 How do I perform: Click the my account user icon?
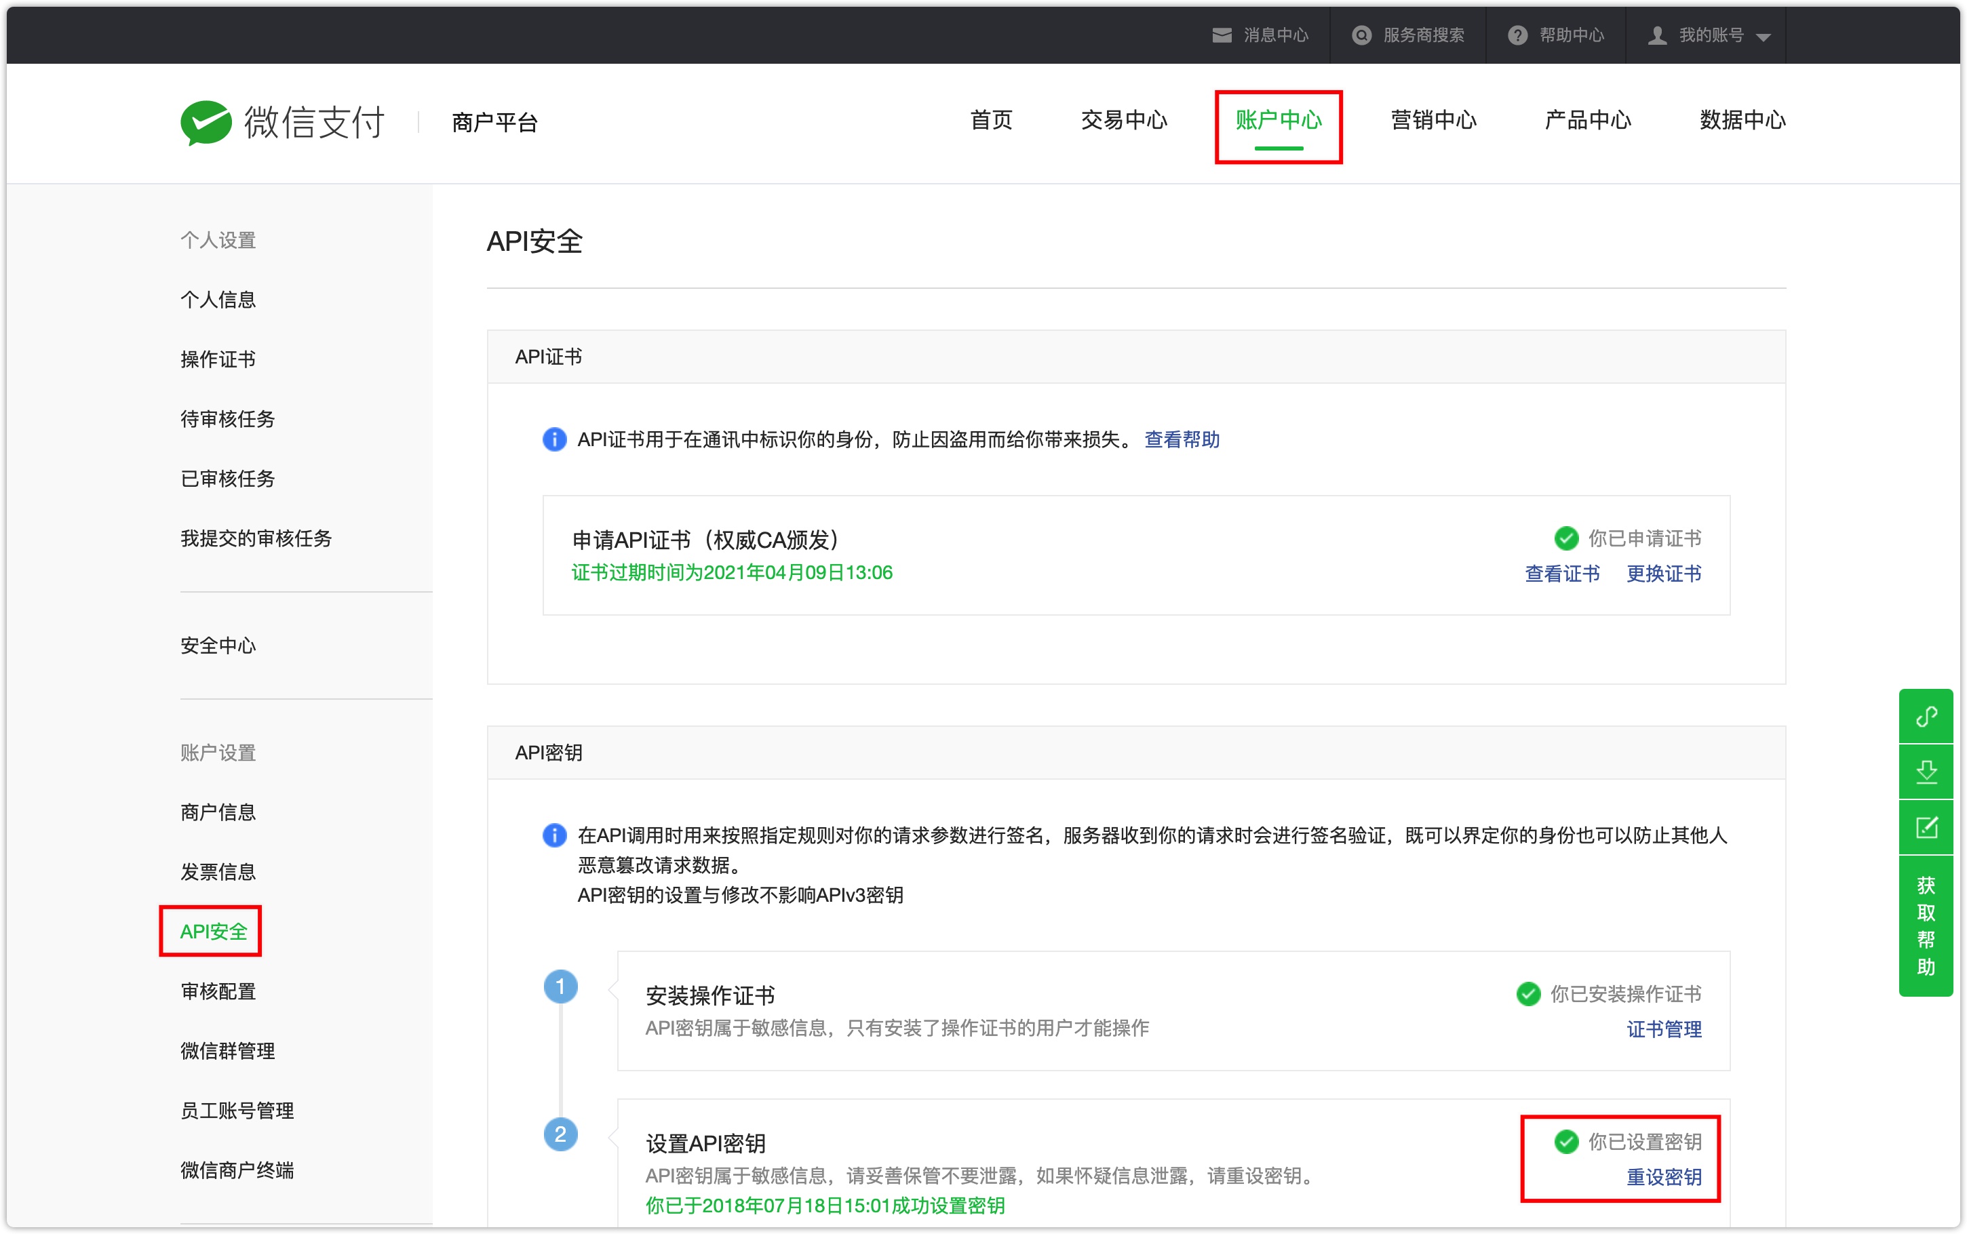1657,35
